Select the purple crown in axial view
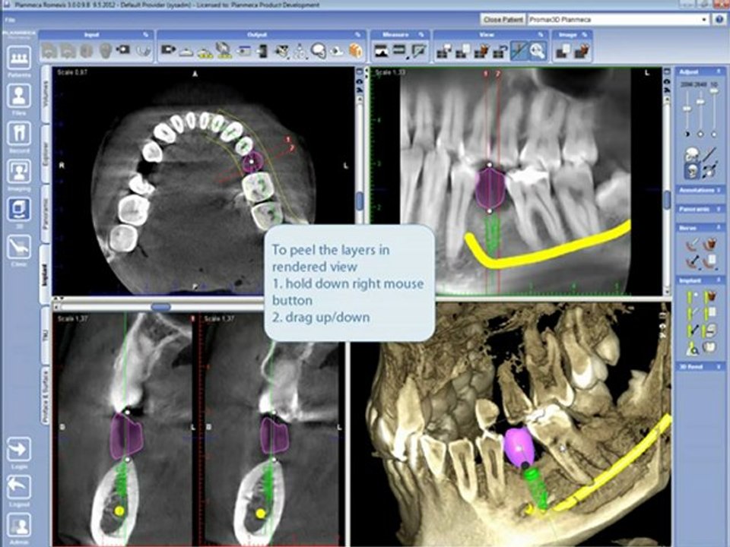 (x=252, y=162)
